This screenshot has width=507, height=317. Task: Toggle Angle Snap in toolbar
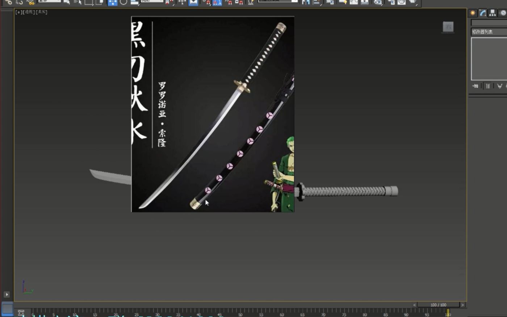click(x=217, y=3)
